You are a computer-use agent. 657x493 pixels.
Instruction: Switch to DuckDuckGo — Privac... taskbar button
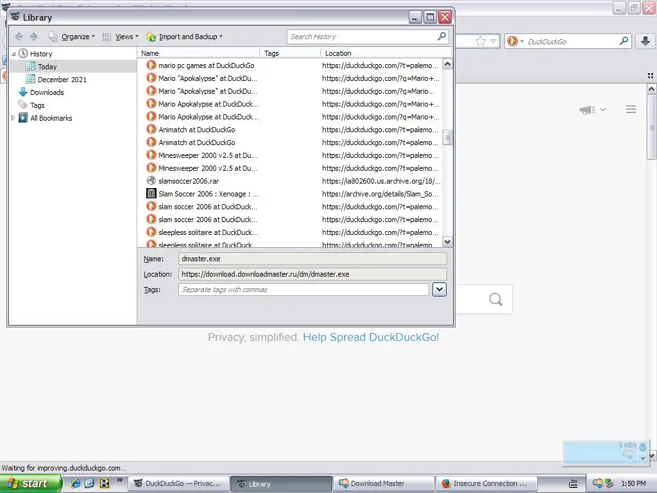pos(179,484)
